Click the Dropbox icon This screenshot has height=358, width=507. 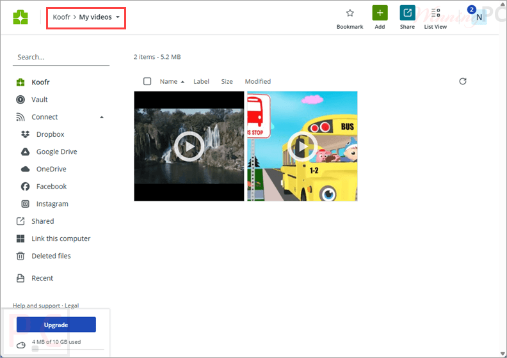(25, 134)
